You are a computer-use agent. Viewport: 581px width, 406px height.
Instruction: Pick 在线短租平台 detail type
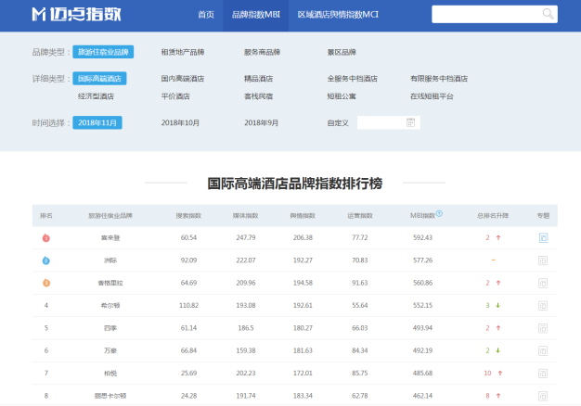433,96
